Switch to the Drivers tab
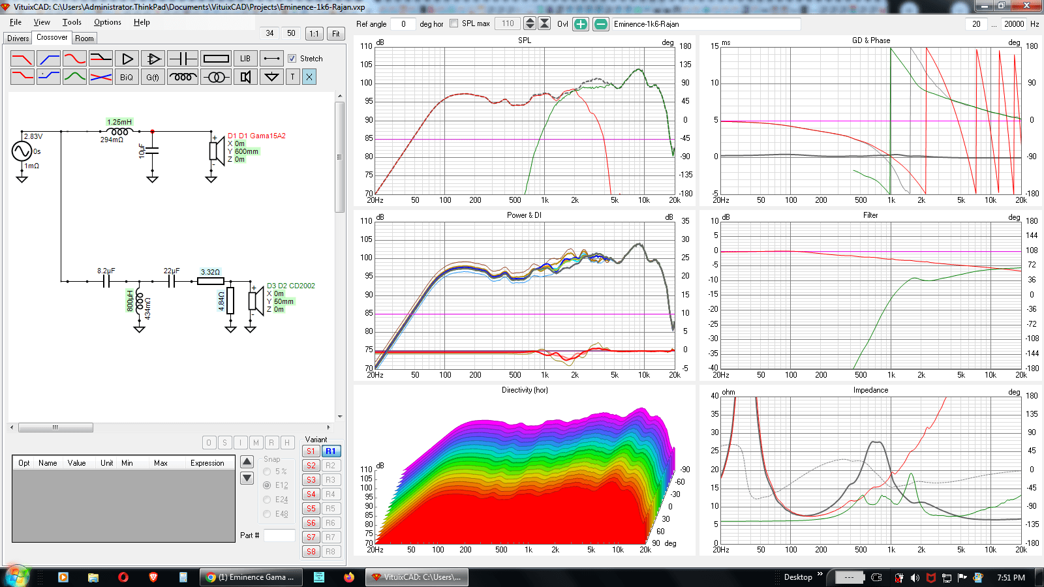This screenshot has width=1044, height=587. point(18,38)
